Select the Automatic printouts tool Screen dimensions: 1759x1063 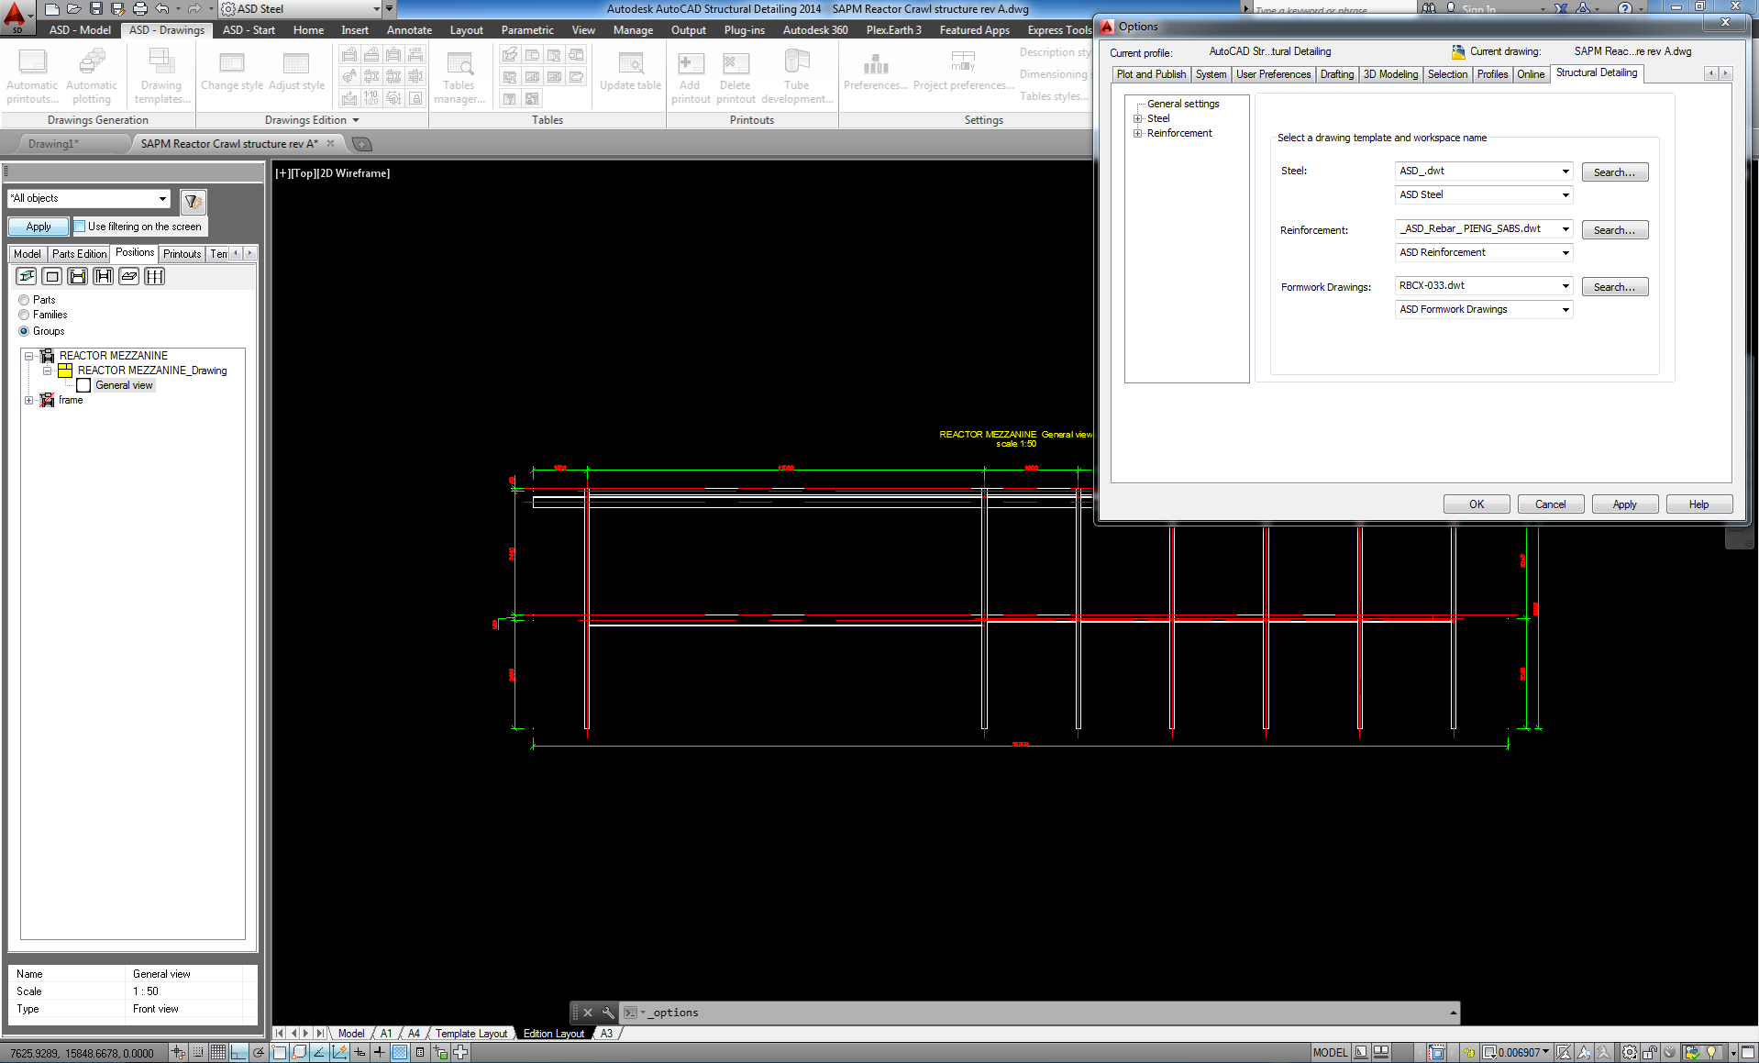point(32,73)
